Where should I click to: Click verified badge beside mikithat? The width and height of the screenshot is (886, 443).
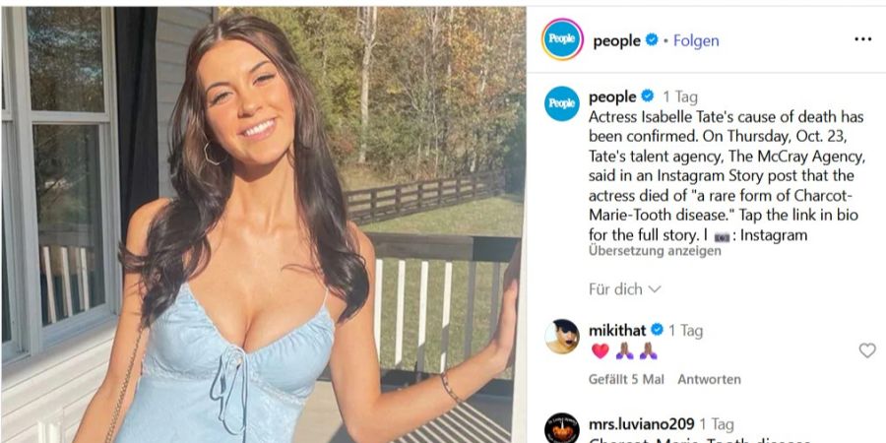point(657,330)
